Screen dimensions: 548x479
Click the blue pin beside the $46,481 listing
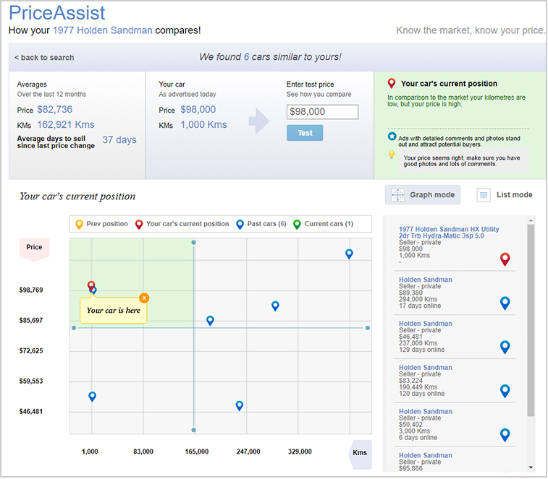505,347
